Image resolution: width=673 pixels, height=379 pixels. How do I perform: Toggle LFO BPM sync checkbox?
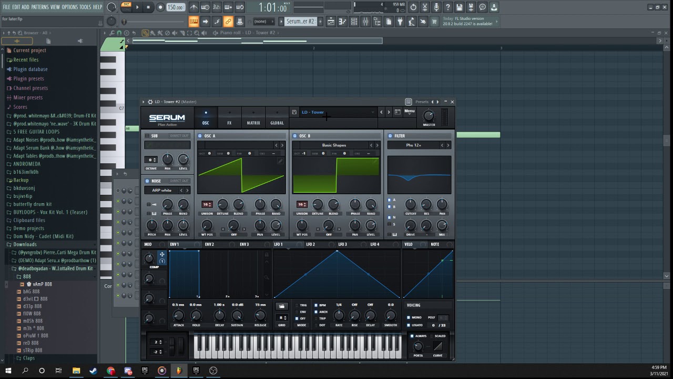tap(316, 305)
